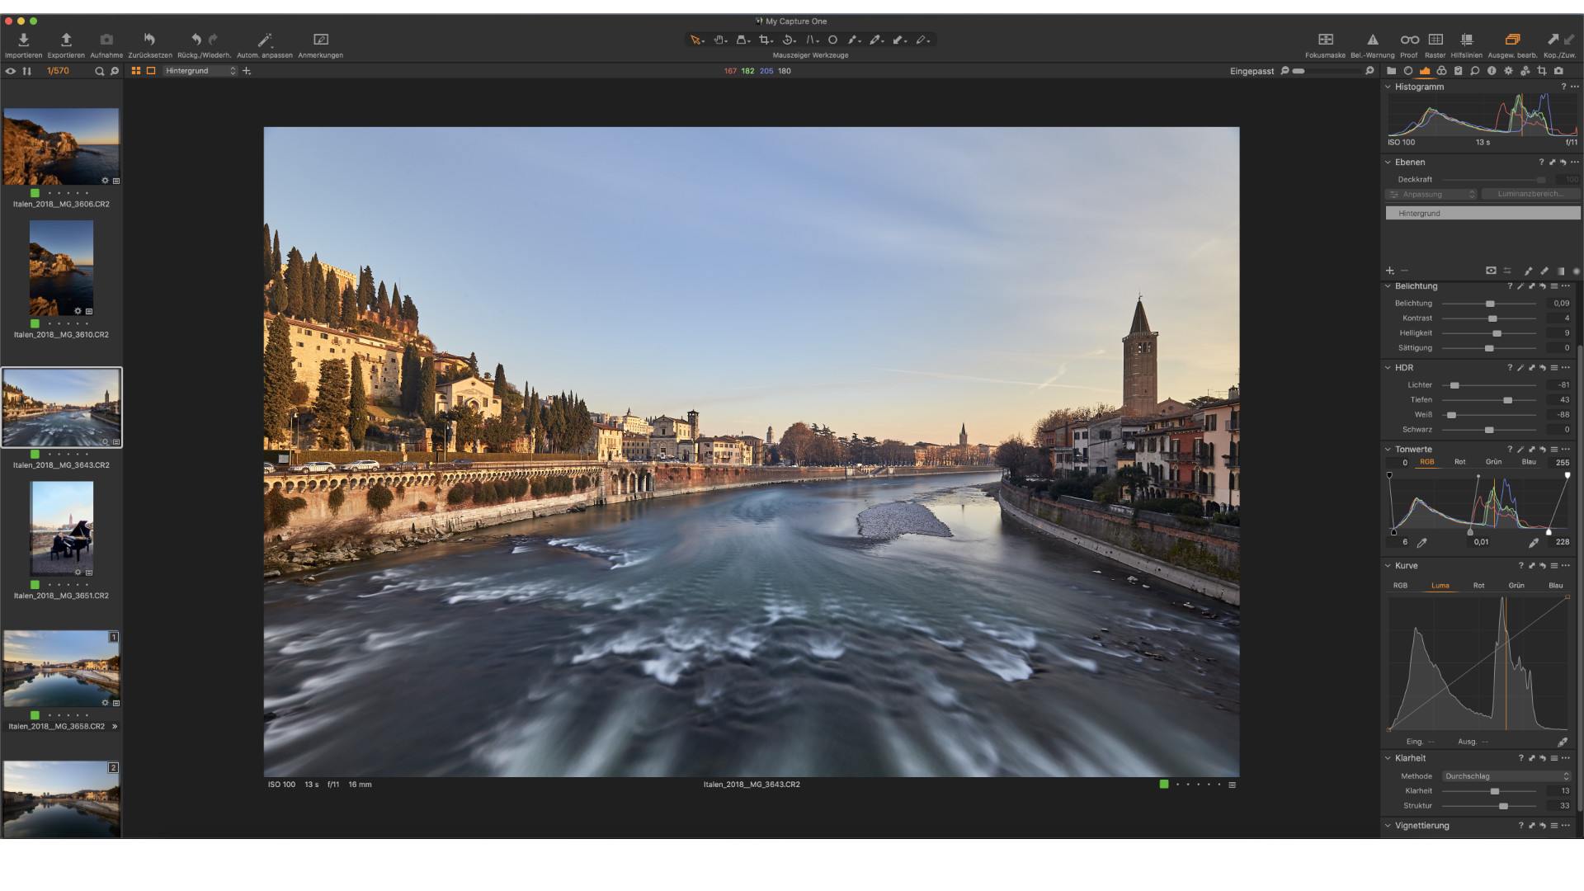Open Anmerkungen annotations tool
This screenshot has width=1584, height=891.
(x=321, y=40)
